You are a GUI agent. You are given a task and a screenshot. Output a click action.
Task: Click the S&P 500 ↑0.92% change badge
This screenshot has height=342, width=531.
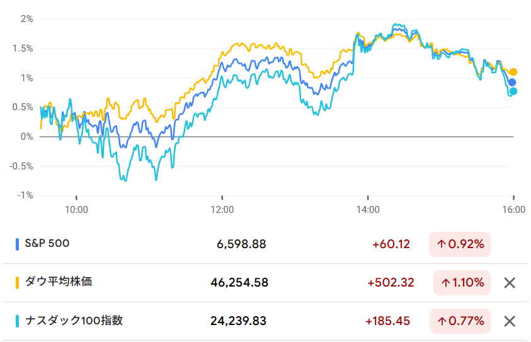coord(459,244)
